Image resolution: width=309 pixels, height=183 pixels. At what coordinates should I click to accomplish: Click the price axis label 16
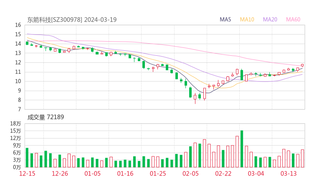[x=18, y=25]
